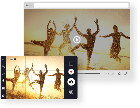Image resolution: width=140 pixels, height=108 pixels.
Task: Click the browser address bar
Action: pyautogui.click(x=81, y=5)
